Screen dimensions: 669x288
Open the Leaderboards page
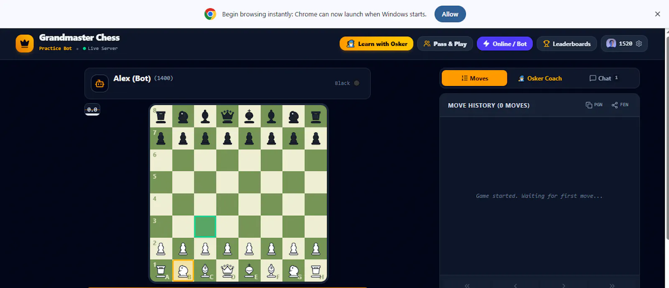[567, 44]
